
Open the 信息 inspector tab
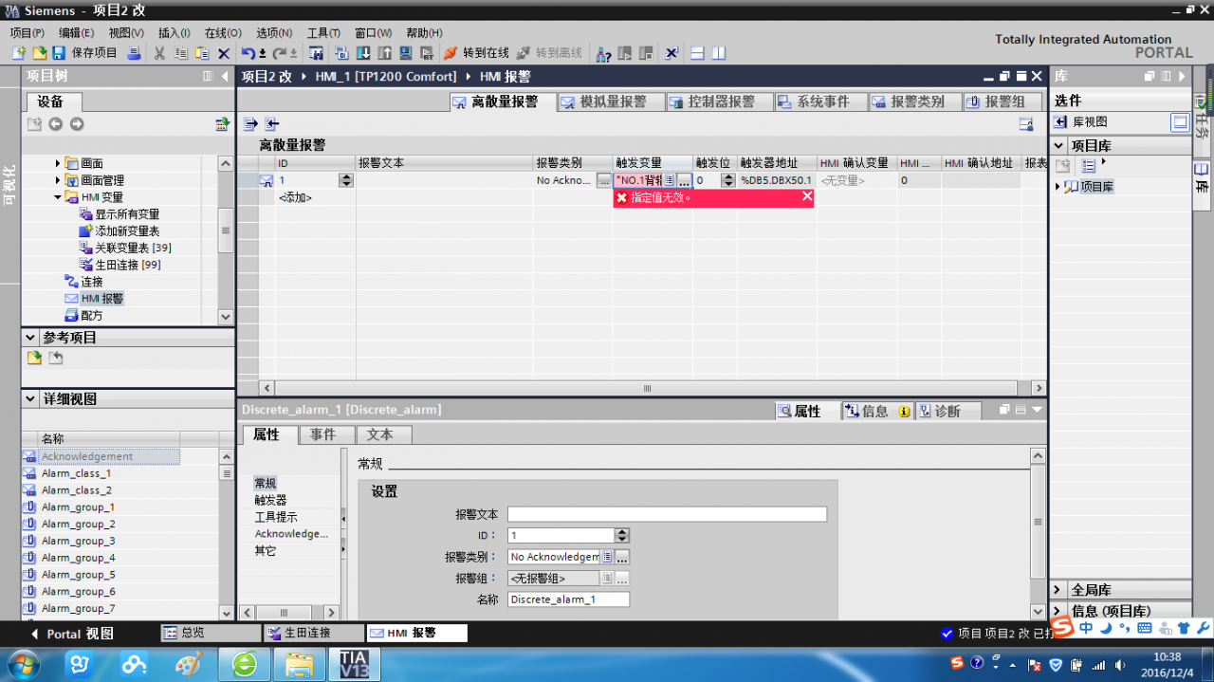coord(876,411)
